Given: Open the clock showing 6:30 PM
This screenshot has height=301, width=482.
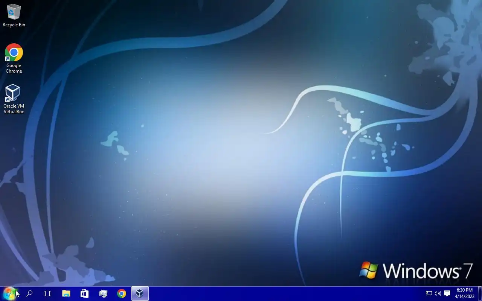Looking at the screenshot, I should (x=464, y=293).
